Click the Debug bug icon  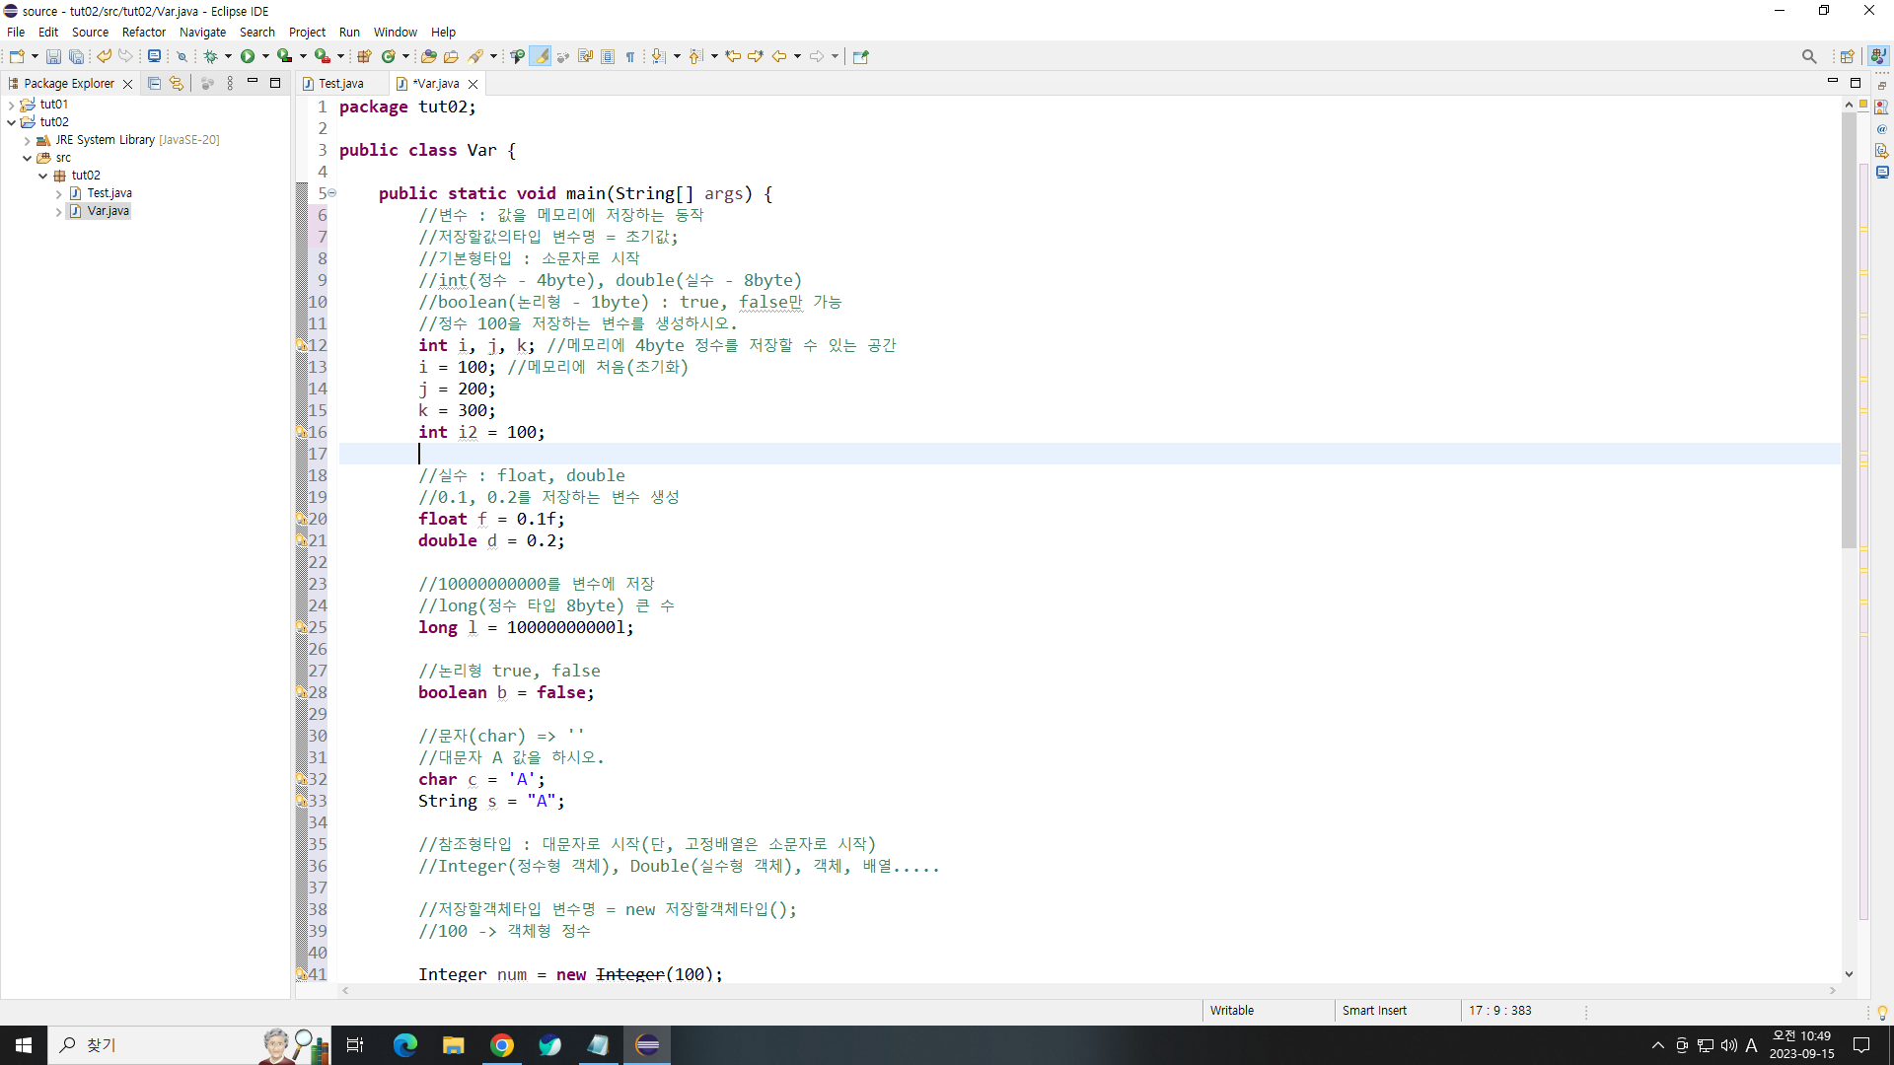(x=210, y=56)
